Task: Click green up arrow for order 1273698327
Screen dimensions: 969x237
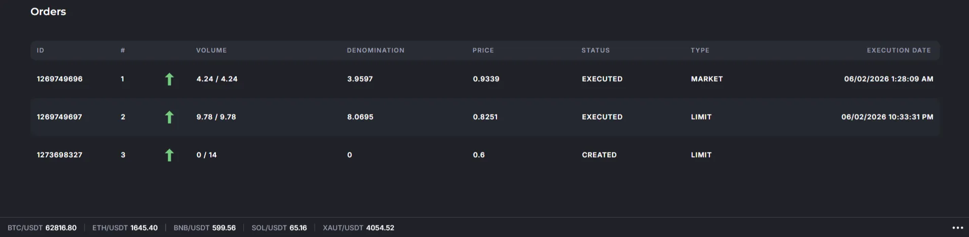Action: click(169, 155)
